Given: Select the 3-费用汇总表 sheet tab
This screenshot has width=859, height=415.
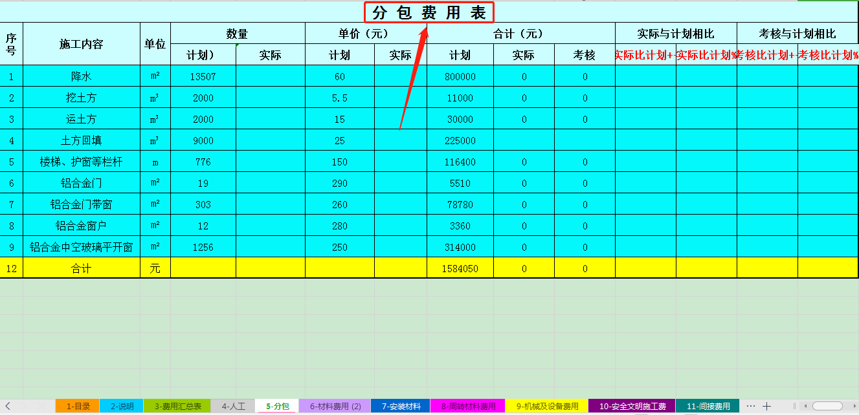Looking at the screenshot, I should (x=179, y=407).
